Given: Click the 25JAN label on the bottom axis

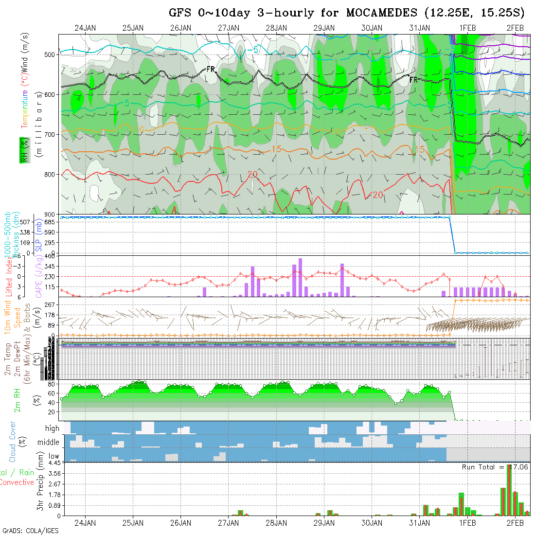Looking at the screenshot, I should click(x=133, y=523).
